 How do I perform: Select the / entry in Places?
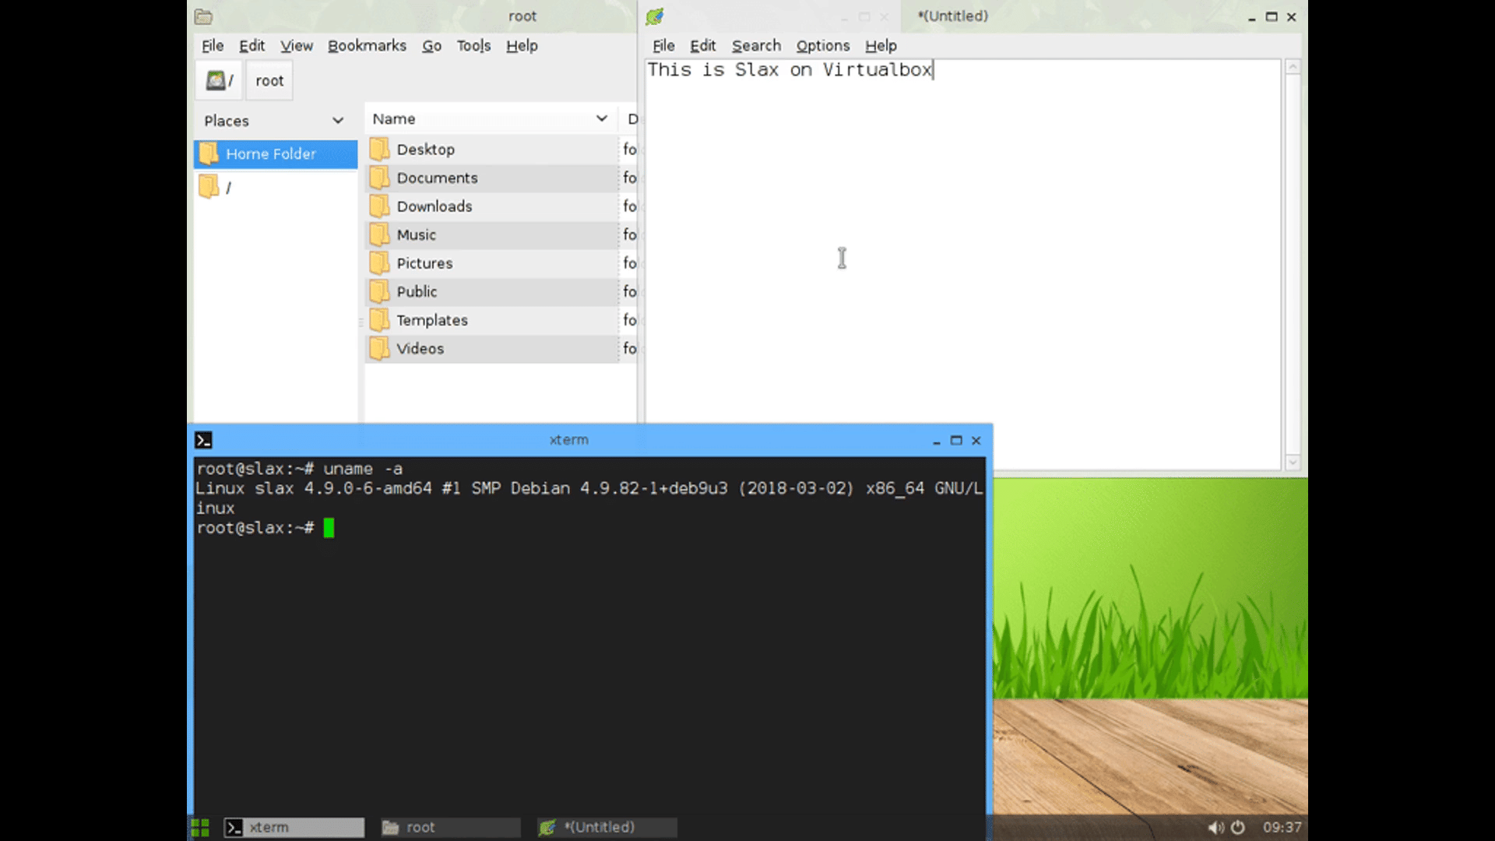tap(227, 188)
